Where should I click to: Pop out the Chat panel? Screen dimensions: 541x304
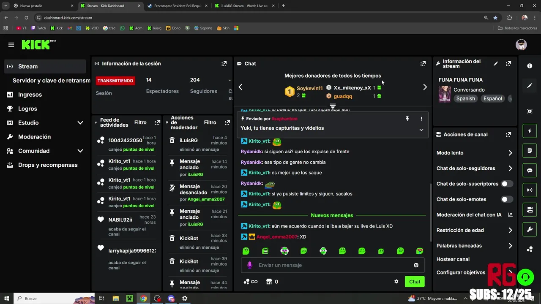(423, 64)
